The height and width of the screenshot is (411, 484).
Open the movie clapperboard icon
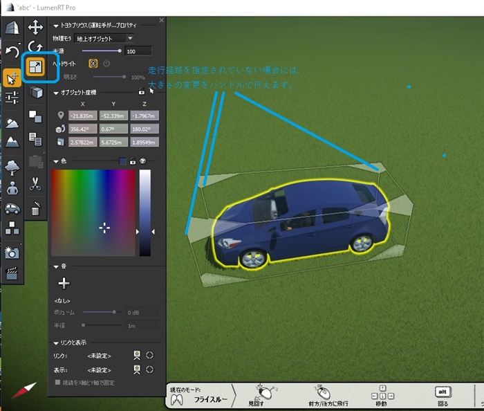[x=12, y=273]
